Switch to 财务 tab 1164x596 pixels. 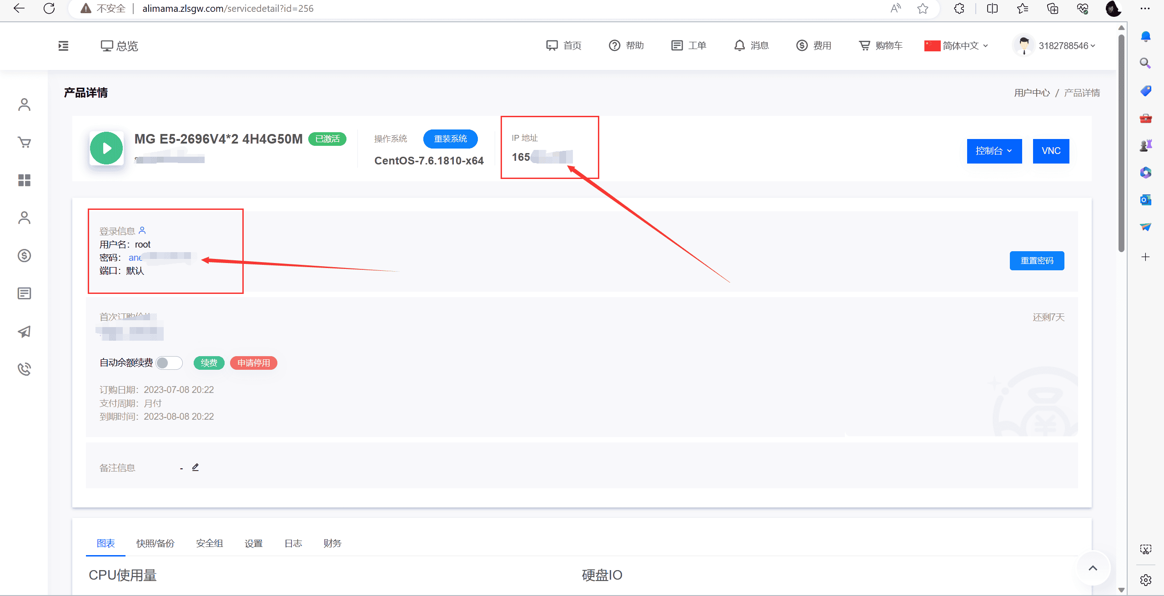(x=332, y=543)
